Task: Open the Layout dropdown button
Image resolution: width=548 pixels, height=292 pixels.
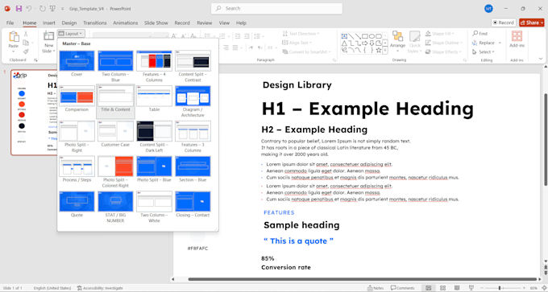Action: point(71,34)
